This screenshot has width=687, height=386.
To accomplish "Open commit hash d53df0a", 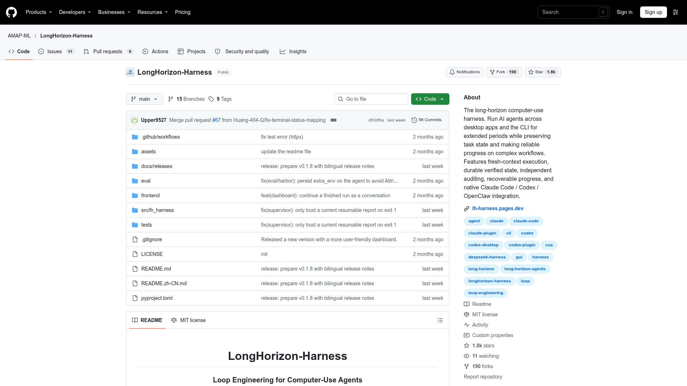I will [376, 120].
